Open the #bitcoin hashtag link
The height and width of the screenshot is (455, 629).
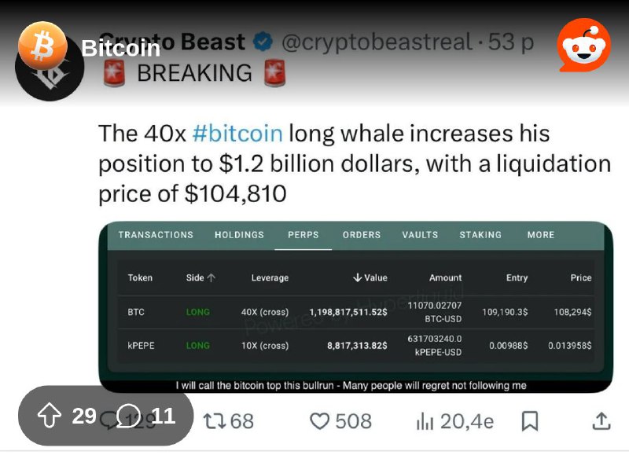237,134
